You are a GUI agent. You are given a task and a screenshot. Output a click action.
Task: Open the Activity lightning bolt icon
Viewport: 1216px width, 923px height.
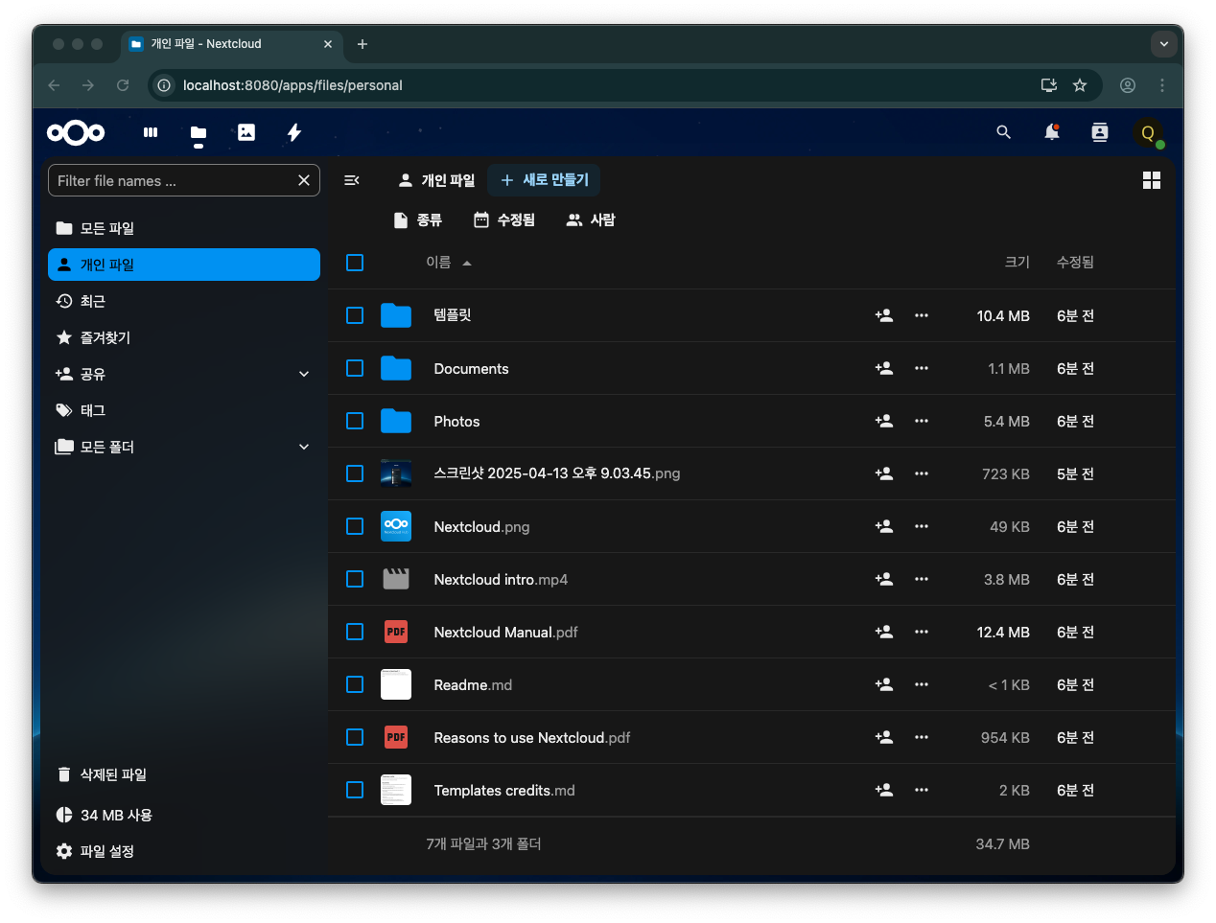pos(294,132)
